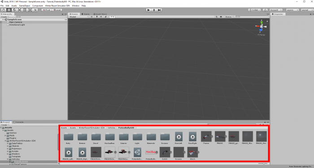Click Vehicles in the project breadcrumb

point(111,128)
